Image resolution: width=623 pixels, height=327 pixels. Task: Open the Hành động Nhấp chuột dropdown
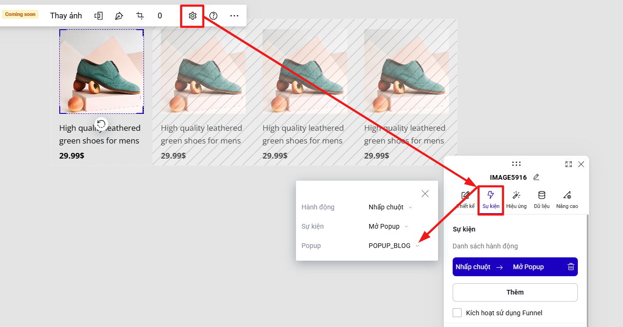pyautogui.click(x=390, y=207)
